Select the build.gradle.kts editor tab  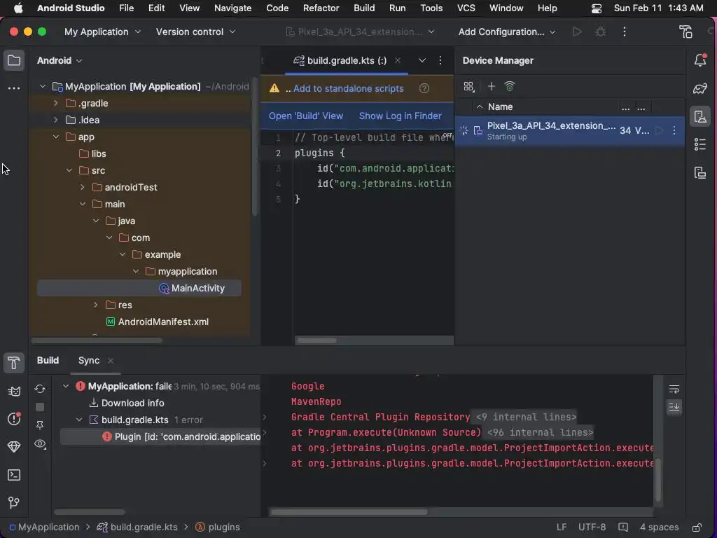(346, 60)
